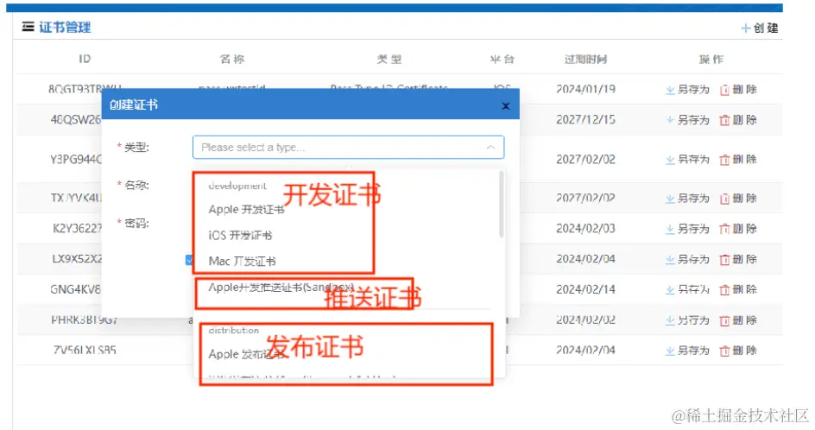
Task: Click 删除 for the 2024/02/03 row
Action: tap(738, 229)
